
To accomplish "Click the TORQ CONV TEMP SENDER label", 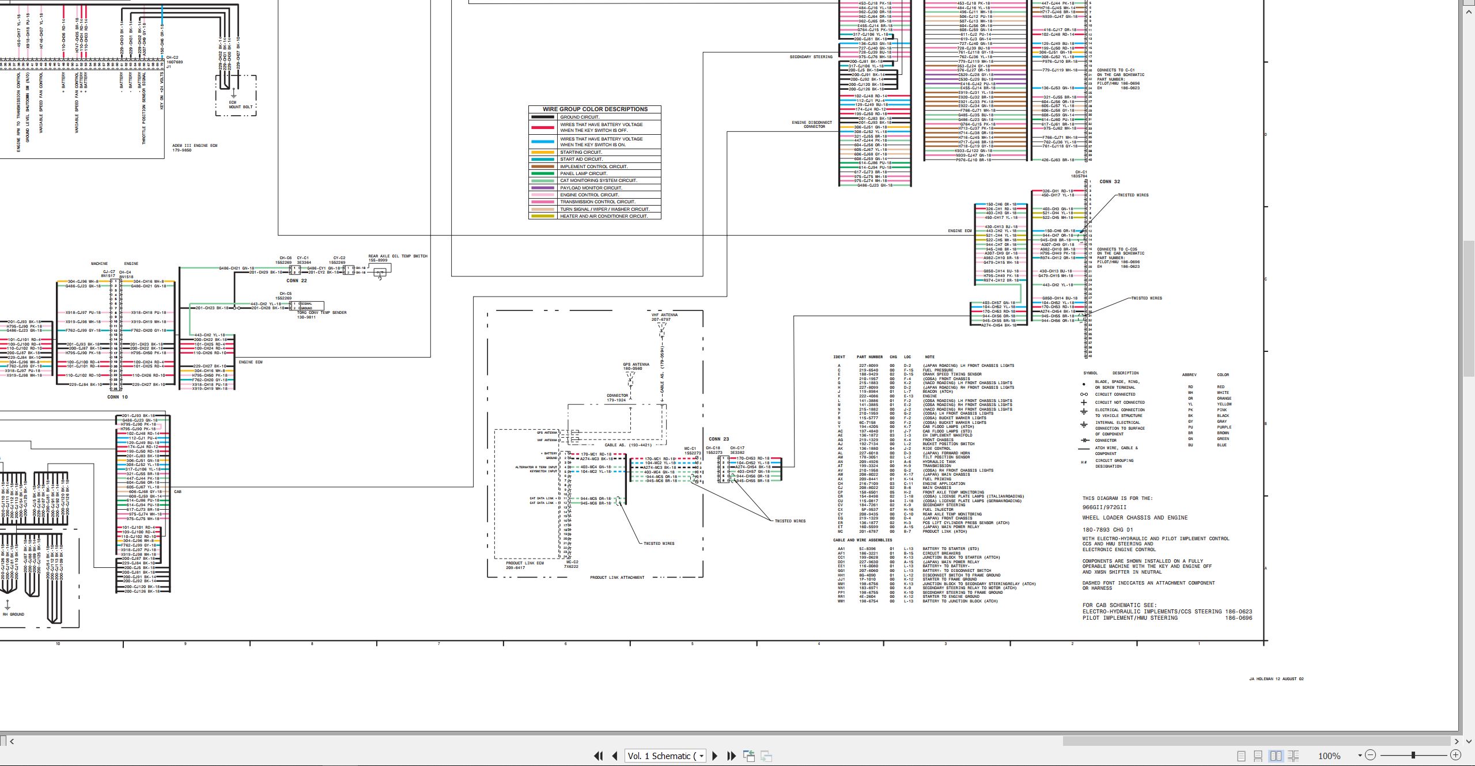I will (x=322, y=313).
